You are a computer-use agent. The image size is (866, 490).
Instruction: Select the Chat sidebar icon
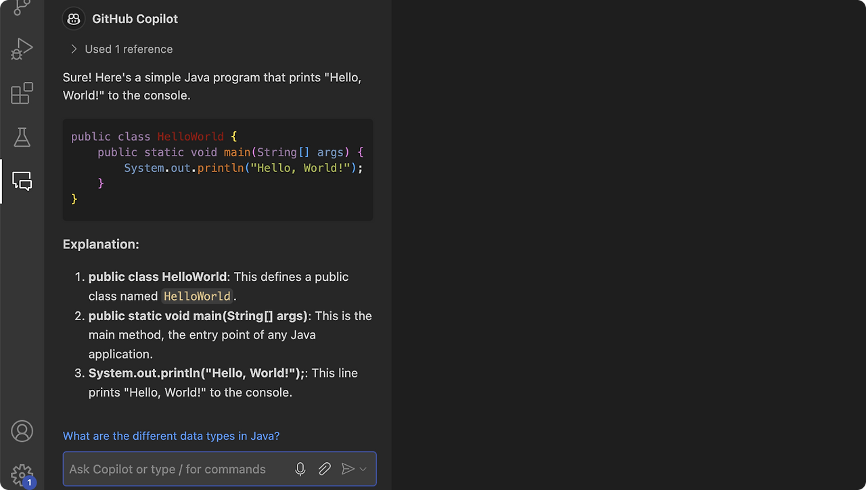[x=22, y=181]
